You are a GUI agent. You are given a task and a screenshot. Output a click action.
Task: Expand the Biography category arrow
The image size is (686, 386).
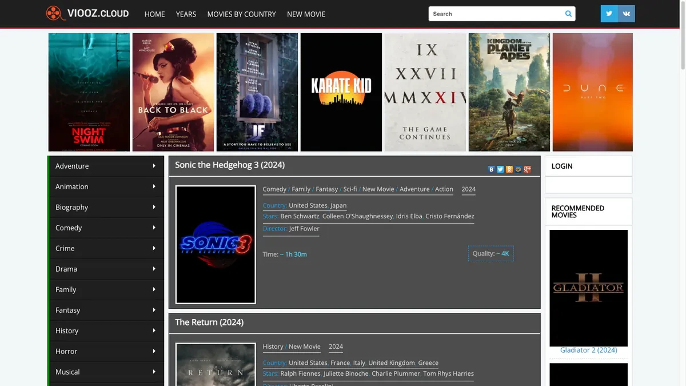(154, 207)
